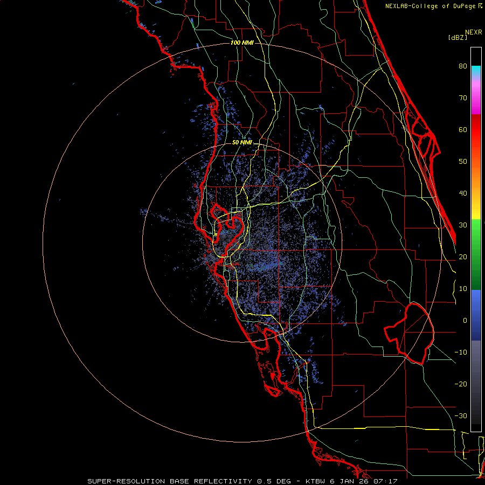The height and width of the screenshot is (485, 485).
Task: Click the 80 value on dBZ scale
Action: pyautogui.click(x=463, y=66)
